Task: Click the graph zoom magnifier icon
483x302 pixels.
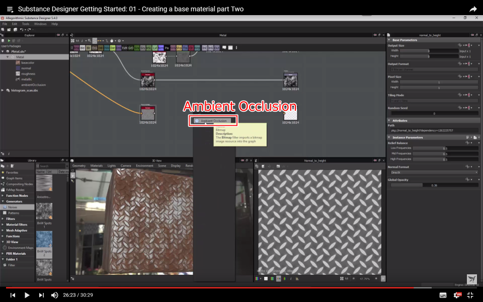Action: pyautogui.click(x=90, y=41)
